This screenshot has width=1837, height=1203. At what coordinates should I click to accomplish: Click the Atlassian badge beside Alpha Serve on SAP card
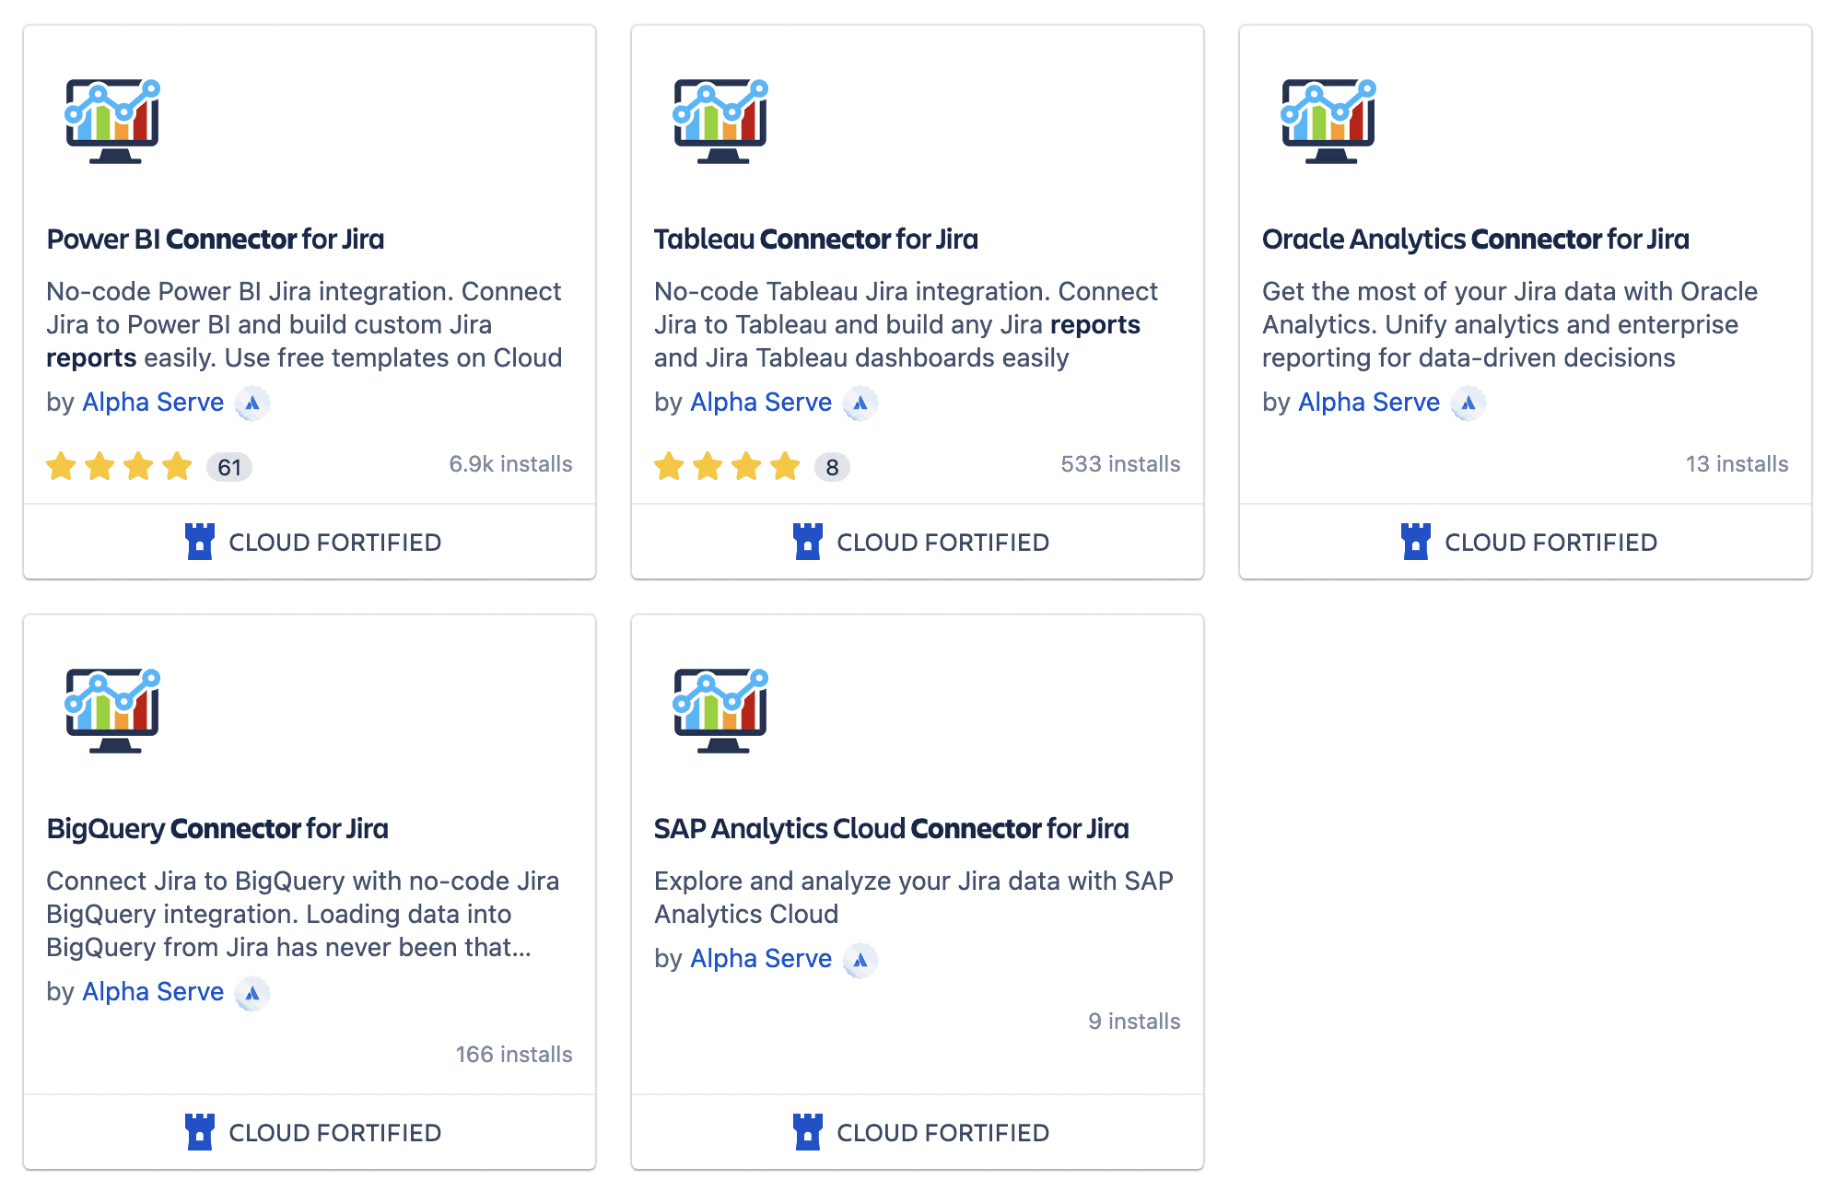coord(860,959)
